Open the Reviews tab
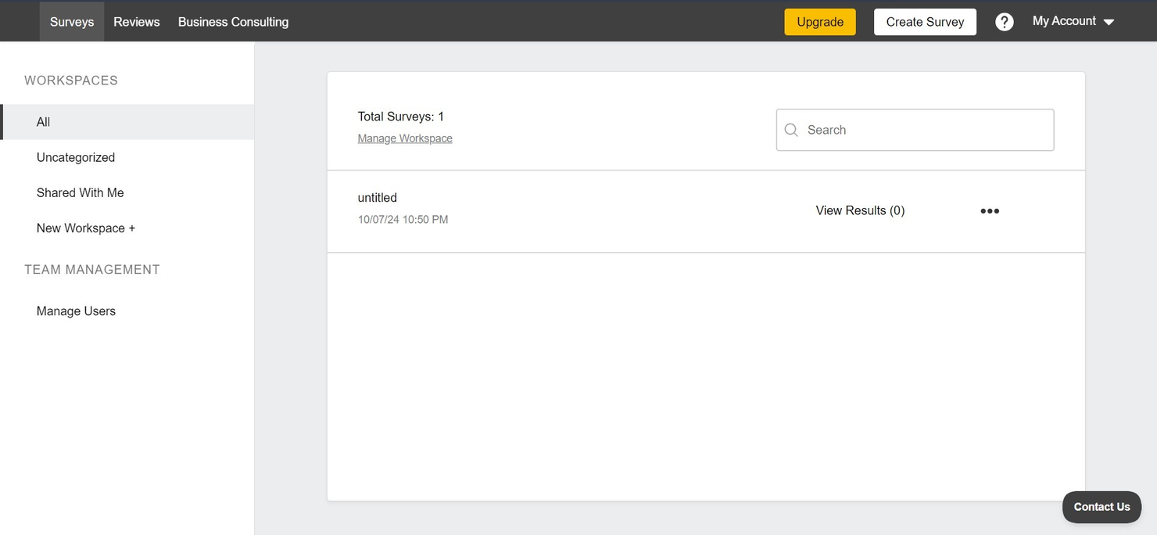This screenshot has width=1157, height=535. (137, 22)
